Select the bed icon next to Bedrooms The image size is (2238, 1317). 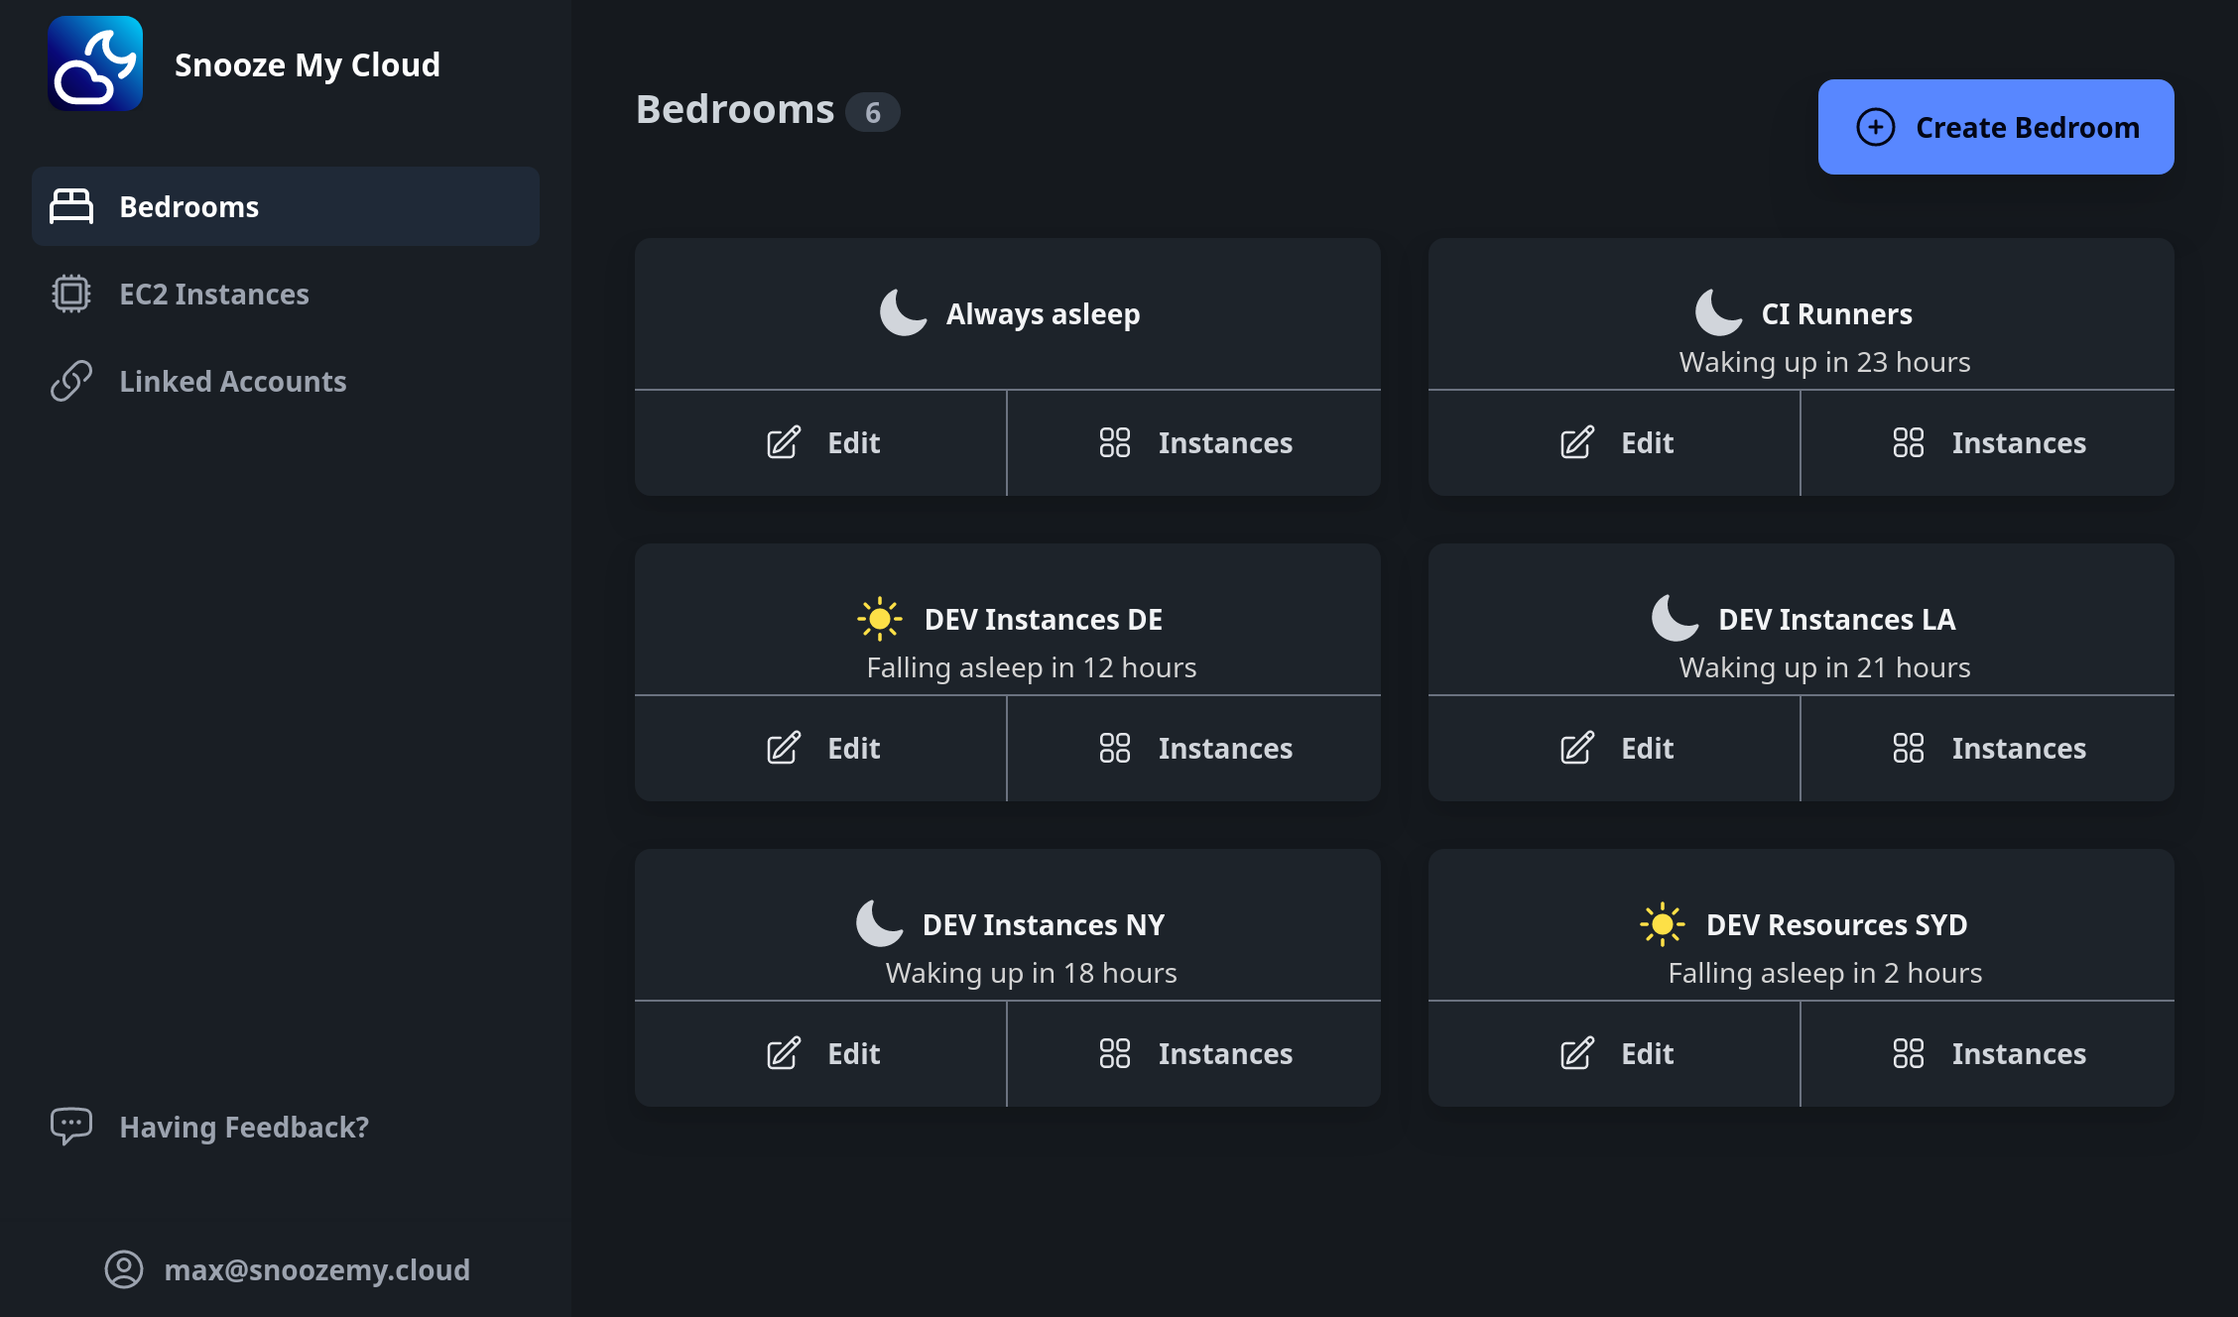(x=70, y=206)
